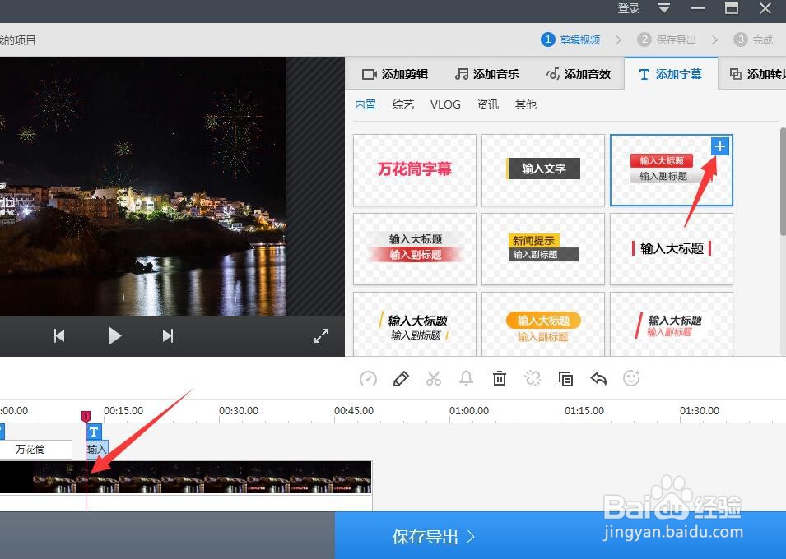
Task: Add the 输入大标题 template with the plus button
Action: click(x=719, y=146)
